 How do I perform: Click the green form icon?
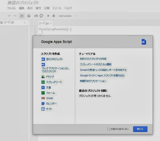click(43, 93)
